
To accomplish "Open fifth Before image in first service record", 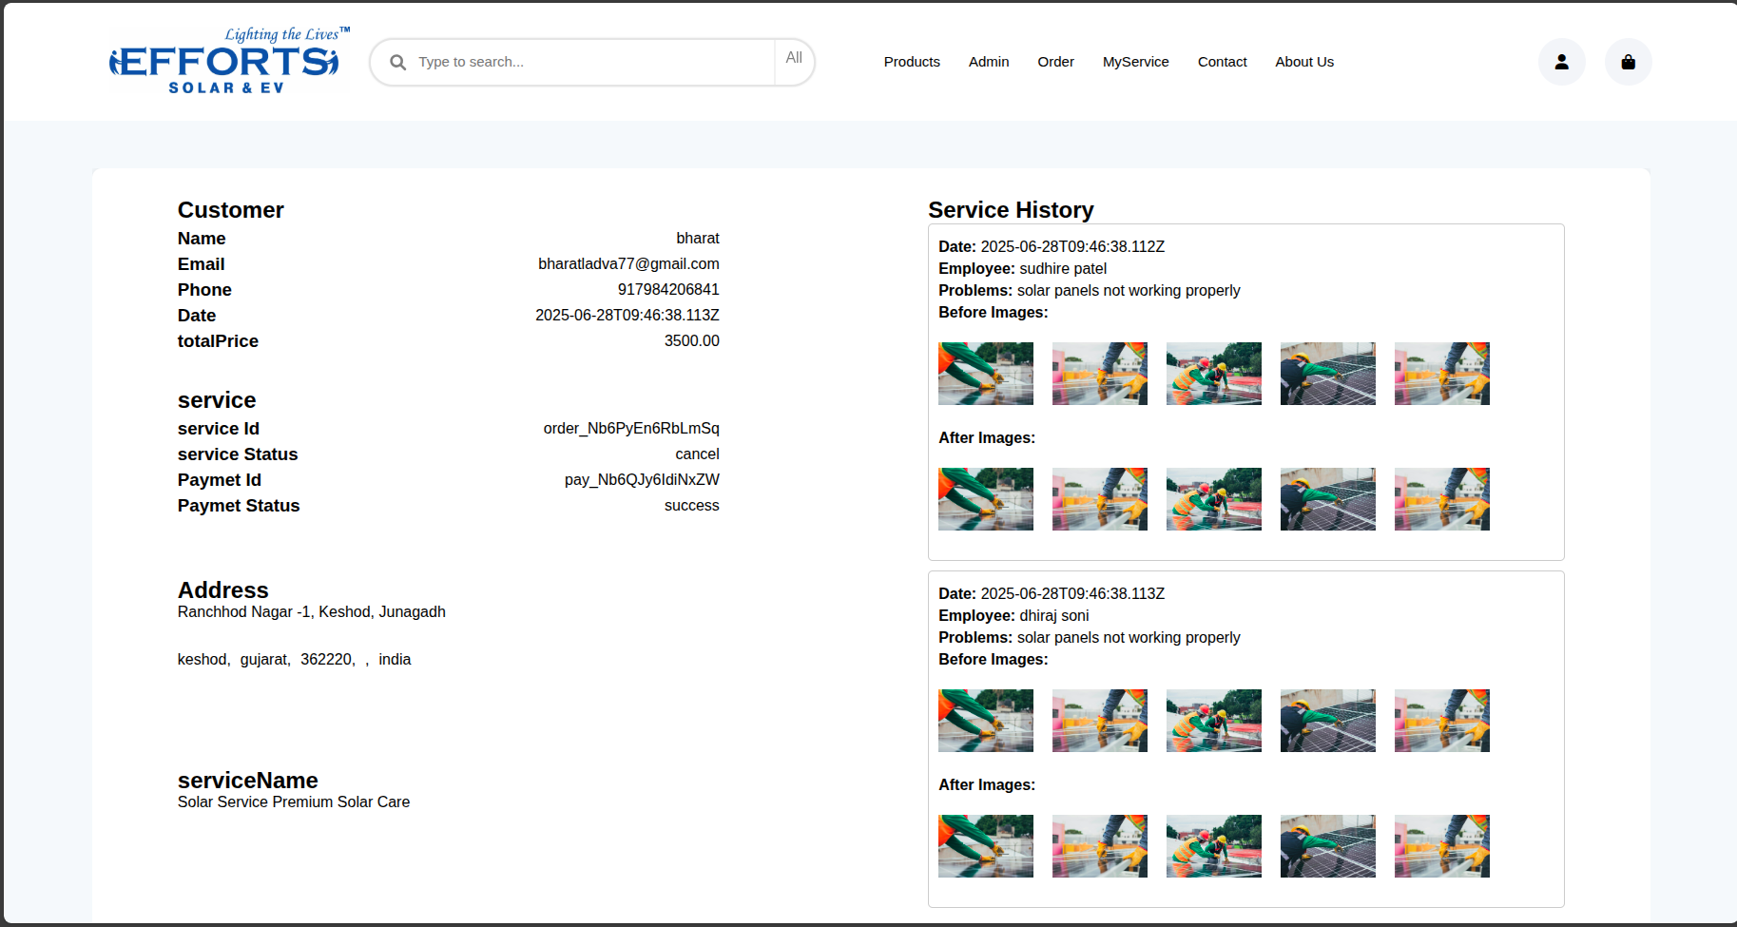I will [1441, 374].
